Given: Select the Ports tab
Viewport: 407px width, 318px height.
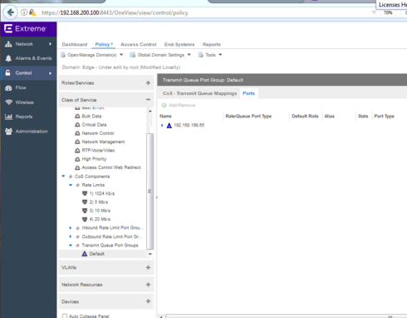Looking at the screenshot, I should [248, 93].
